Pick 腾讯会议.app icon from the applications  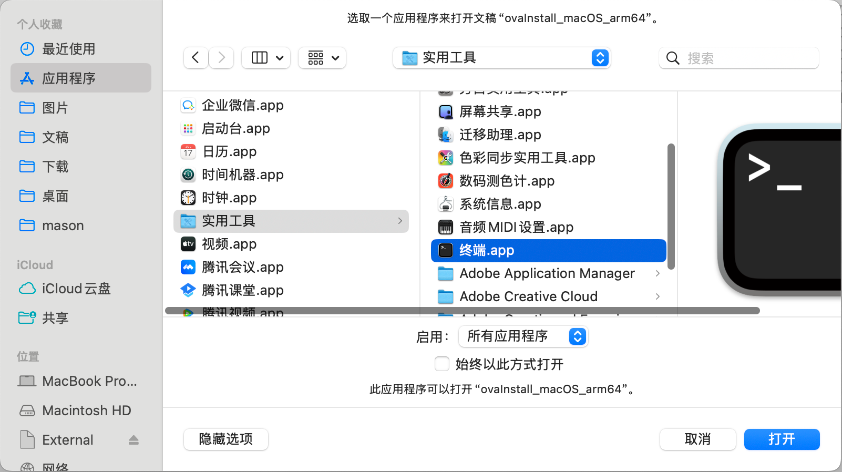coord(188,268)
